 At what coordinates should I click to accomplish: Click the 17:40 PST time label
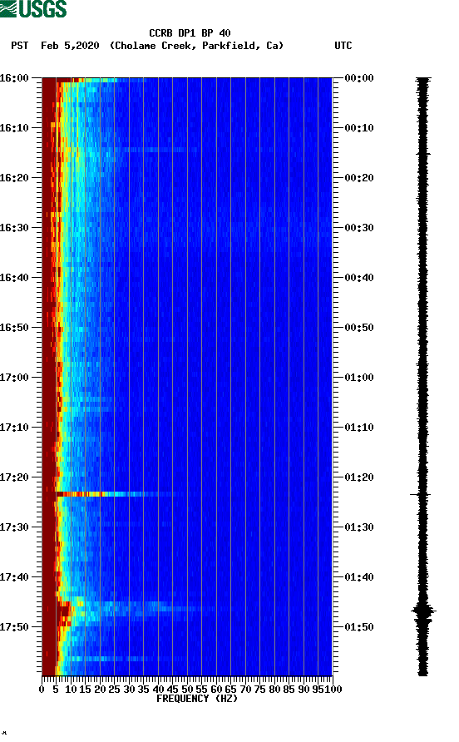click(x=14, y=577)
